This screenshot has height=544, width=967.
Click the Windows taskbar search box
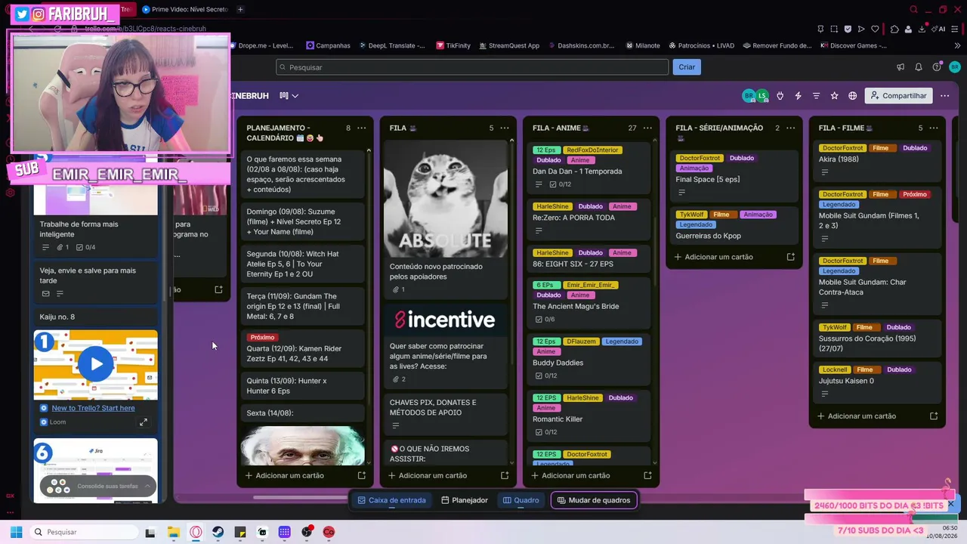[x=84, y=532]
